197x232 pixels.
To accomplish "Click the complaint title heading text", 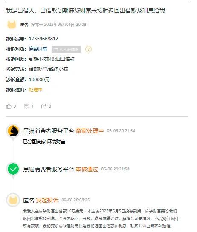I will point(86,11).
